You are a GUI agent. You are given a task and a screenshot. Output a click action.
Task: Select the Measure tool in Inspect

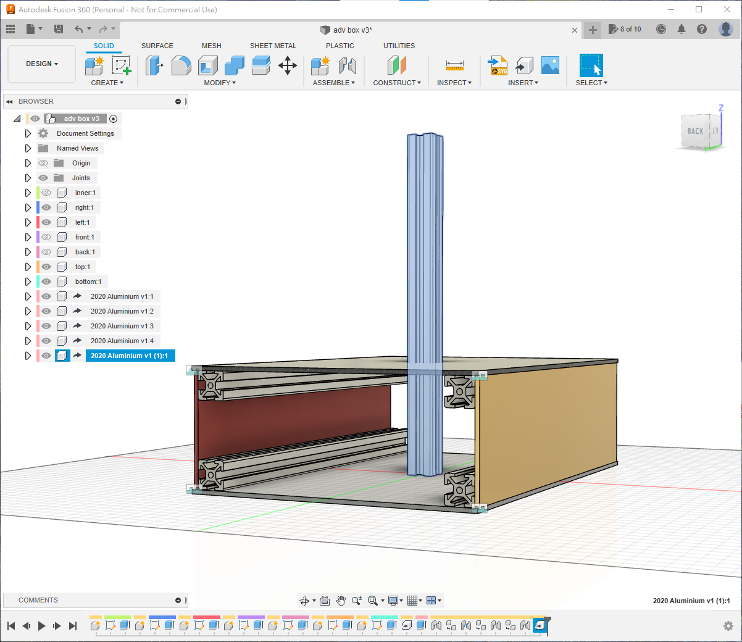click(454, 65)
